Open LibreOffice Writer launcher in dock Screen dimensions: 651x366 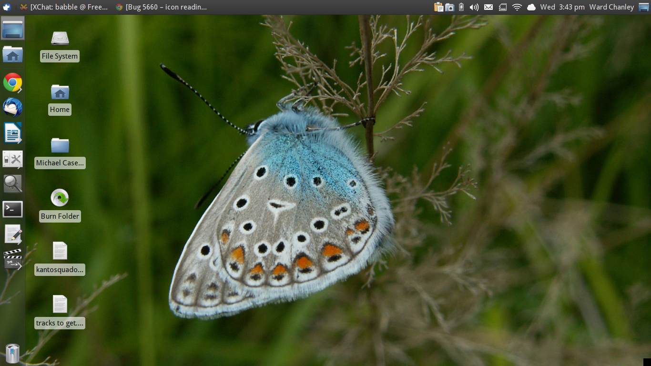[13, 132]
